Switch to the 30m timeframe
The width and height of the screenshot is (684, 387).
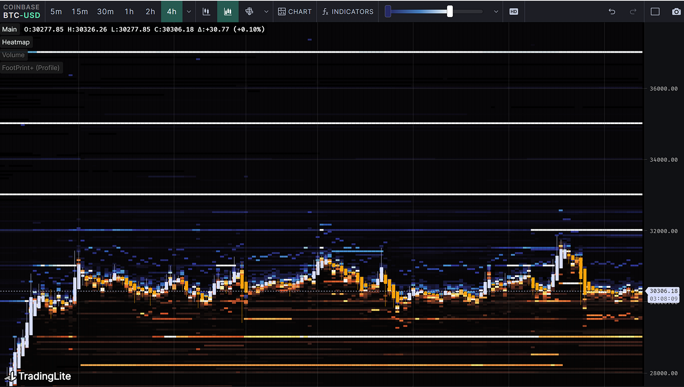[x=106, y=11]
